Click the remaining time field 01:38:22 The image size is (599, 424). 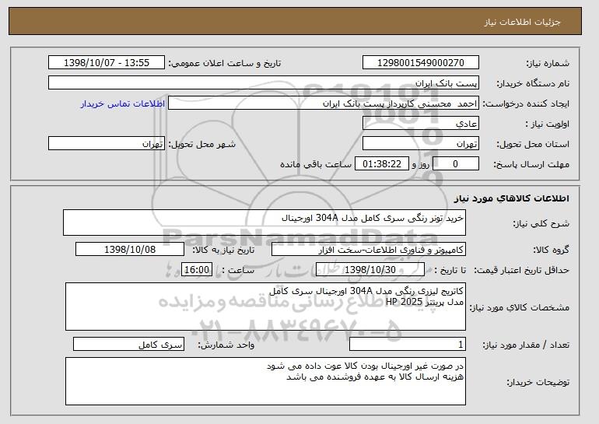pos(382,164)
